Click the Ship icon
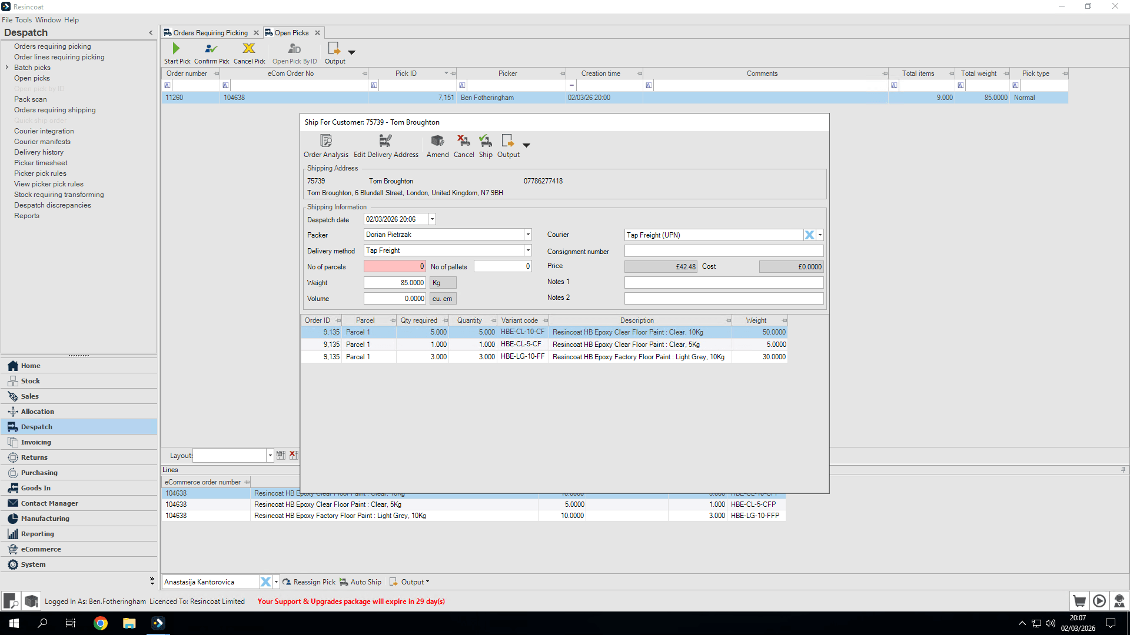Screen dimensions: 1130x635 pyautogui.click(x=486, y=141)
